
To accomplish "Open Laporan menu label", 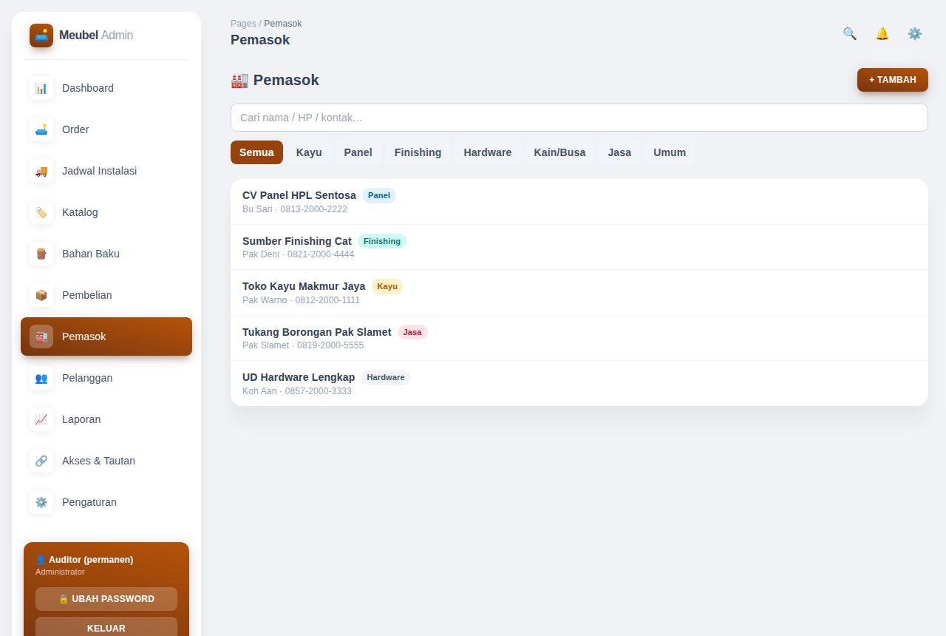I will [x=81, y=419].
